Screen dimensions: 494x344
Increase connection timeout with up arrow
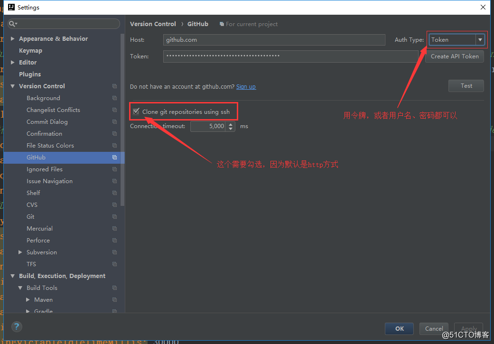(231, 124)
